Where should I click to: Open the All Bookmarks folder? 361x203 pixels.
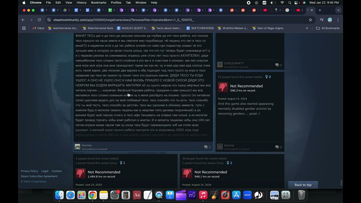click(328, 28)
